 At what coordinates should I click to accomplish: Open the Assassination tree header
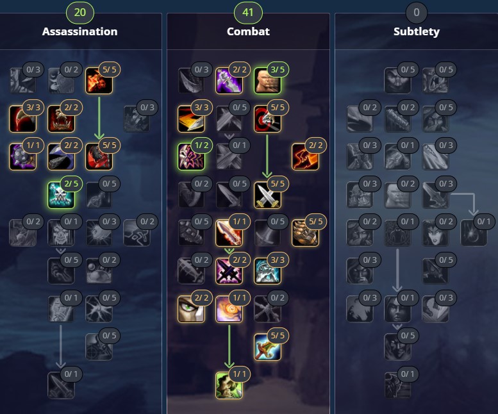click(79, 31)
